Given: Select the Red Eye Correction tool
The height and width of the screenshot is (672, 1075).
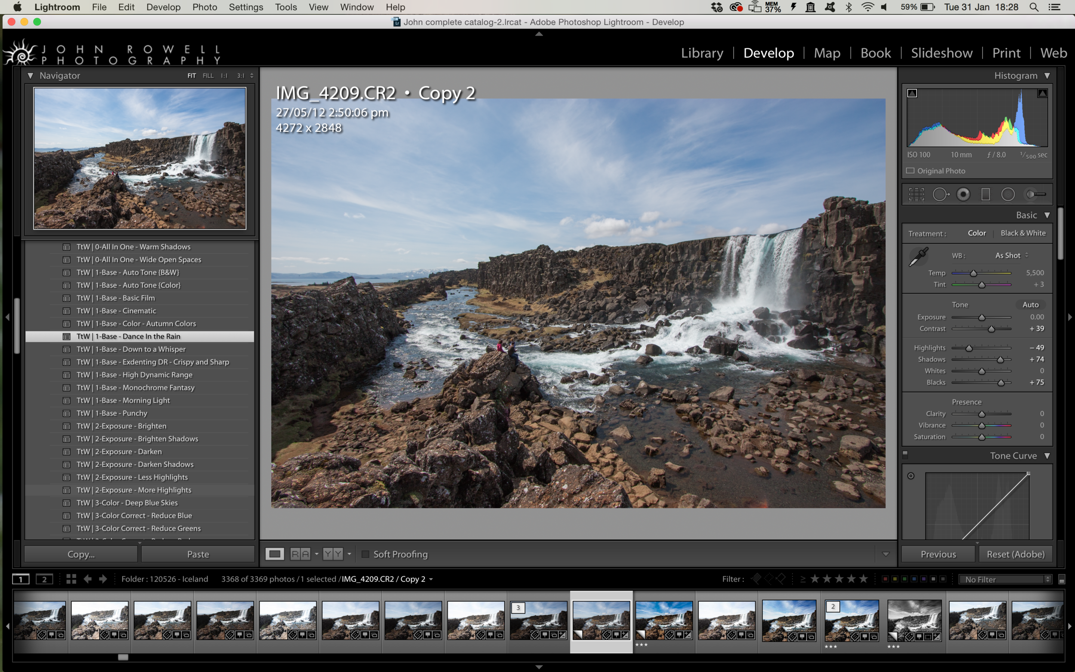Looking at the screenshot, I should pos(963,194).
